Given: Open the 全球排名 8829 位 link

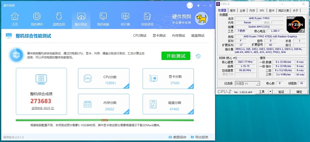Looking at the screenshot, I should [43, 108].
